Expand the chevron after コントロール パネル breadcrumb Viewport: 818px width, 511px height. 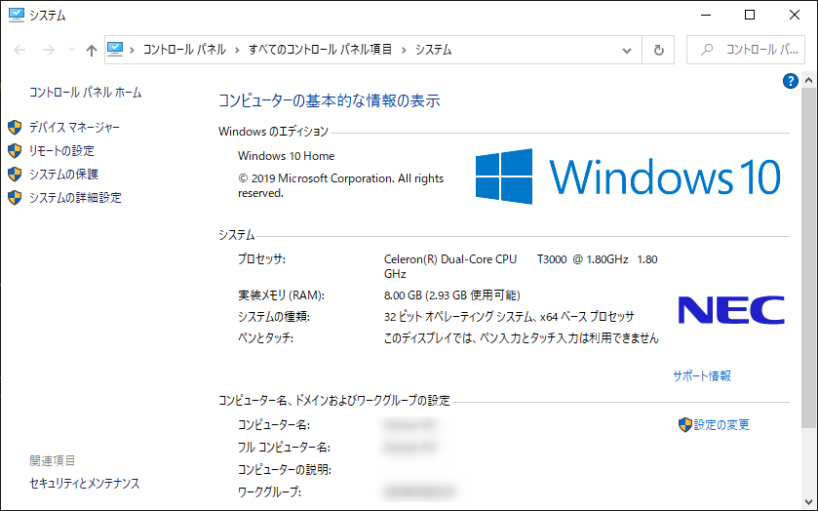click(x=237, y=50)
